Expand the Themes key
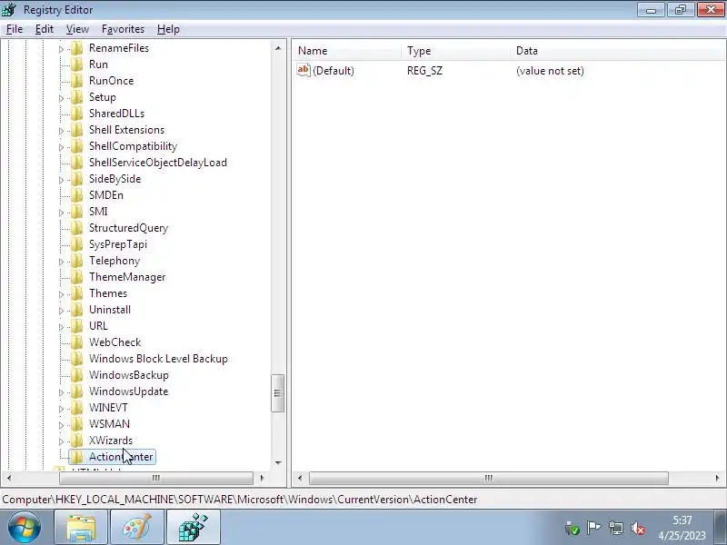The width and height of the screenshot is (727, 545). 61,293
